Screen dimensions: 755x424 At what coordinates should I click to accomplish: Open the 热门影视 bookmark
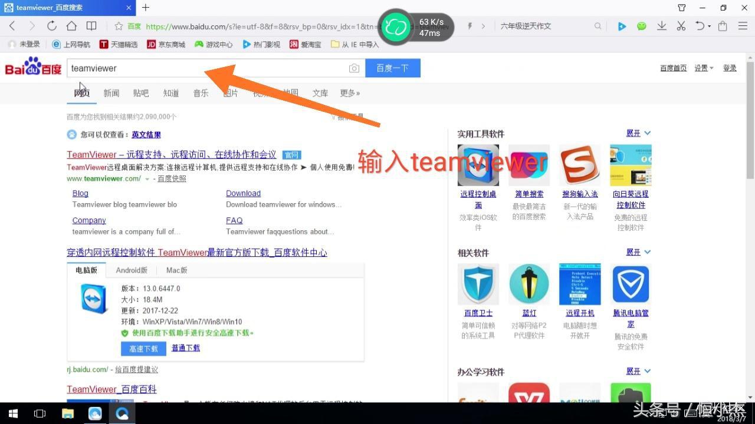(261, 44)
